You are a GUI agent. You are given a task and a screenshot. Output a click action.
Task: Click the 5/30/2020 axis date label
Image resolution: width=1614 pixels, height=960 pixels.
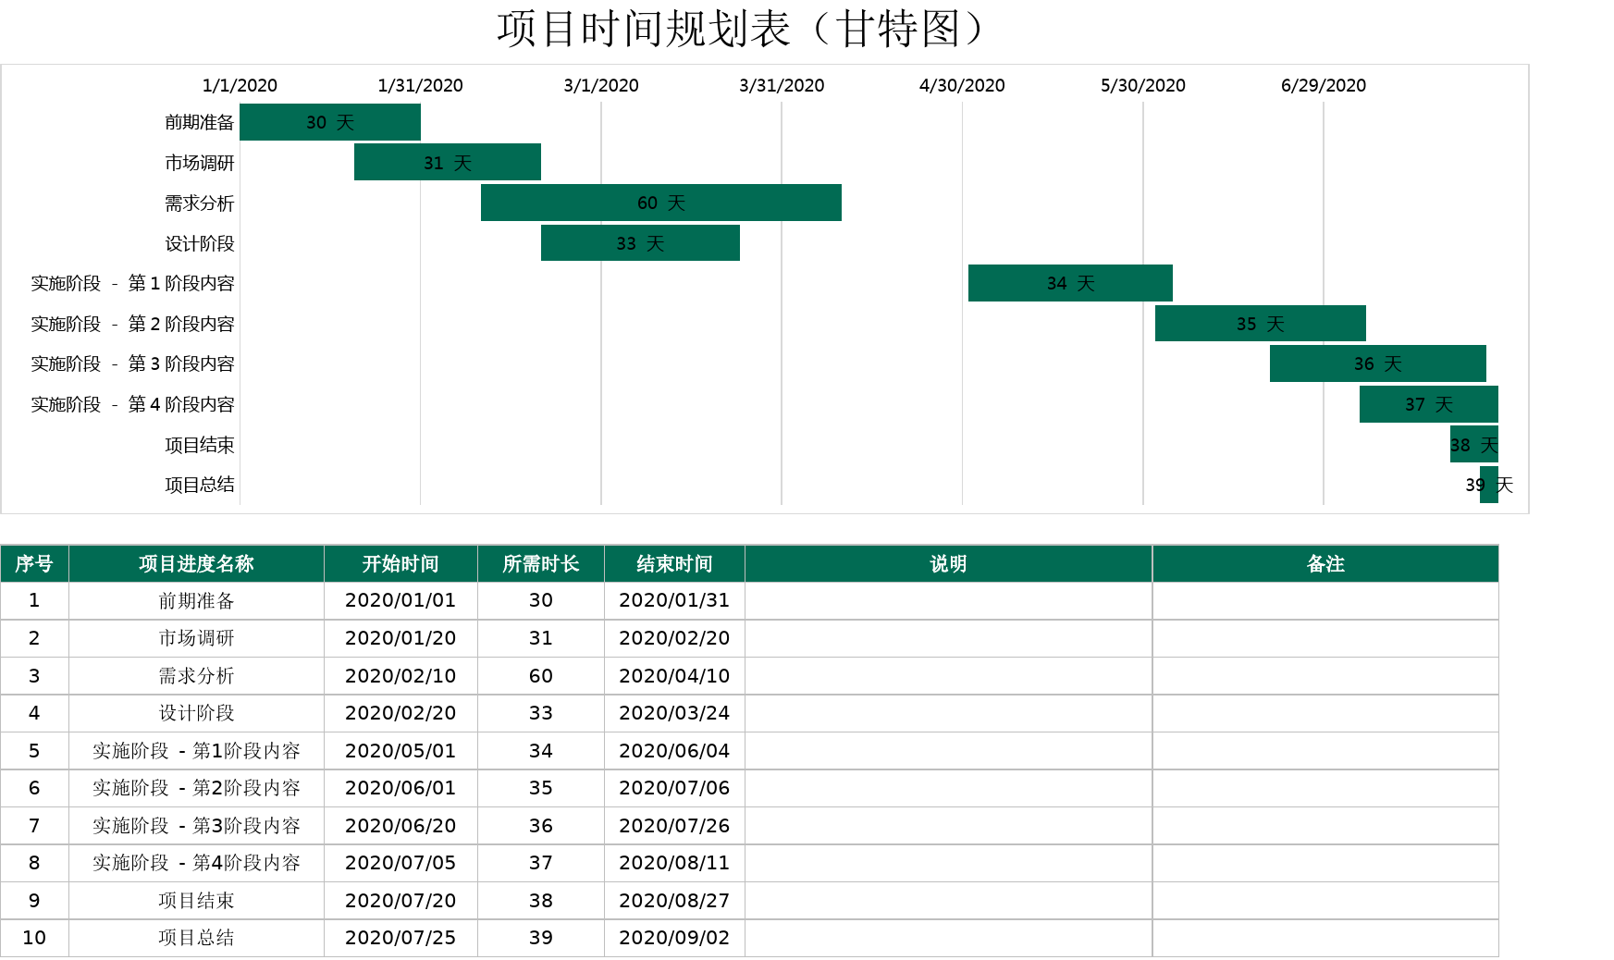[1143, 85]
